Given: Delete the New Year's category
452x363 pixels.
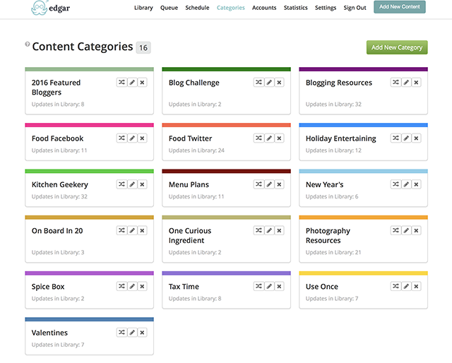Looking at the screenshot, I should click(416, 184).
